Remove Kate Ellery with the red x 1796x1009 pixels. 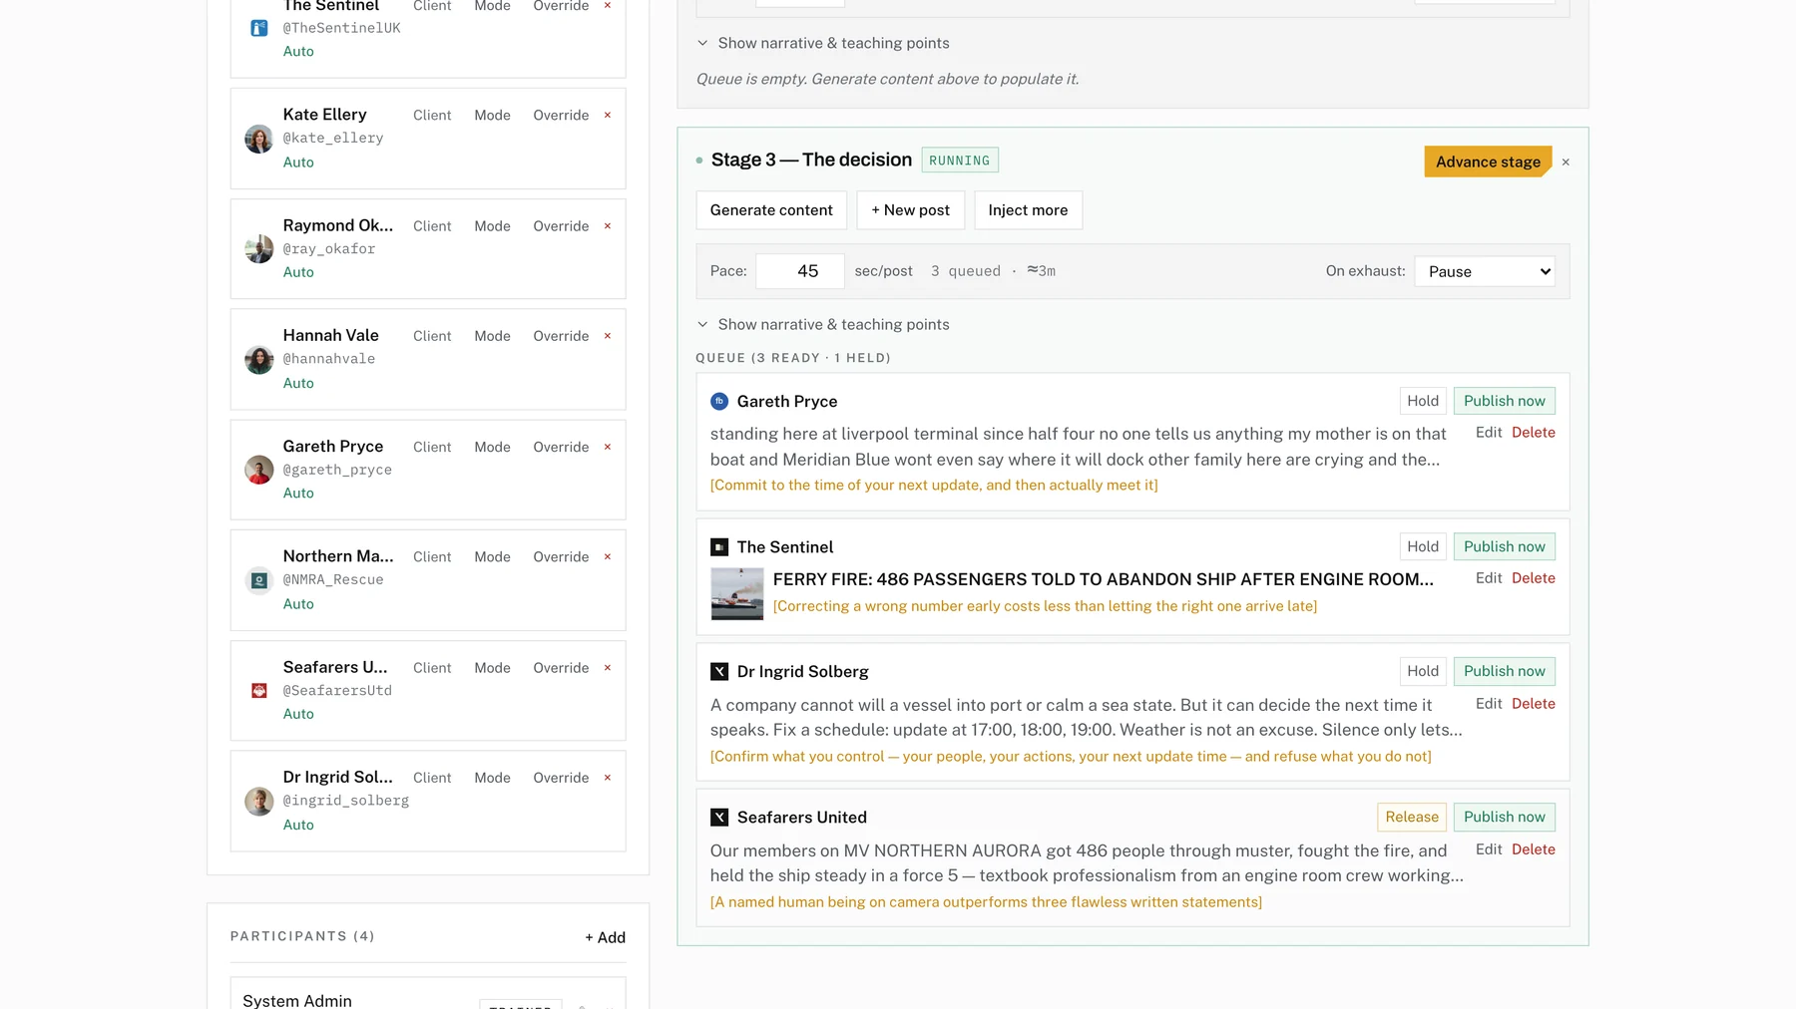click(x=607, y=116)
